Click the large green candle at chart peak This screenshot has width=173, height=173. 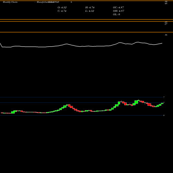click(136, 102)
